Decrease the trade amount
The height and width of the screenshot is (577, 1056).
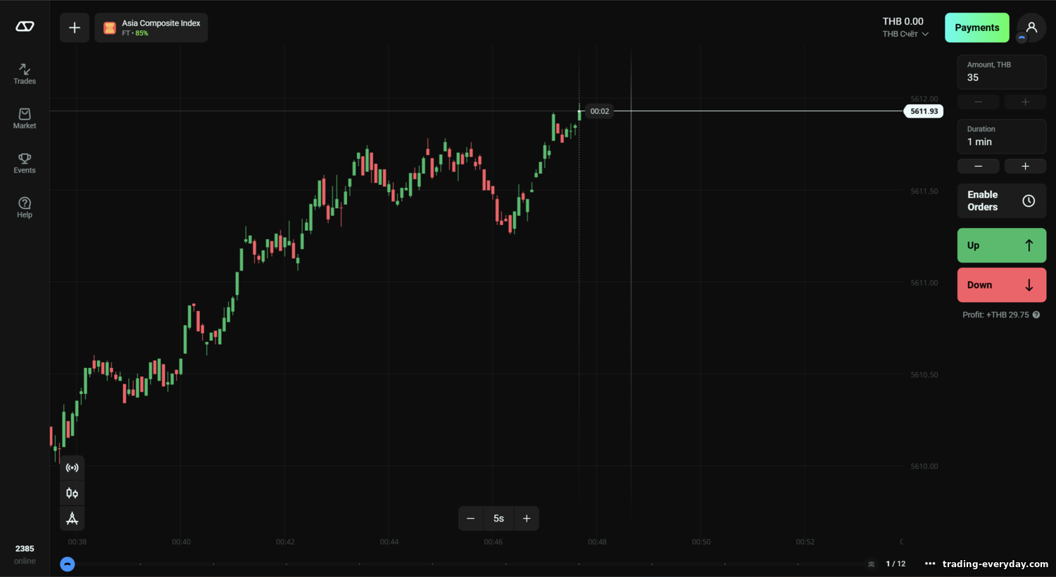(x=979, y=102)
